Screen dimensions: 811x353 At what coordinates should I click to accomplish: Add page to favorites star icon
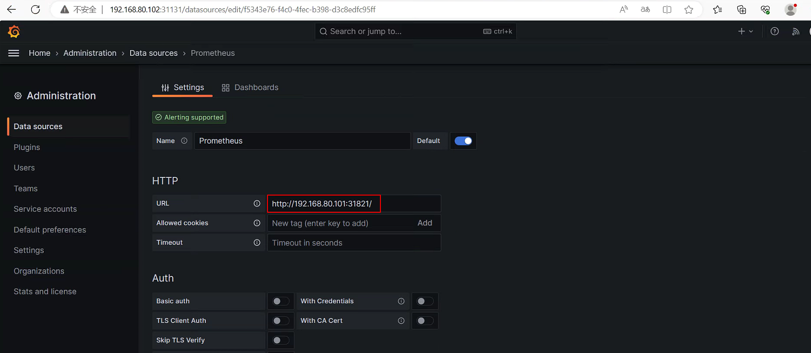click(689, 9)
